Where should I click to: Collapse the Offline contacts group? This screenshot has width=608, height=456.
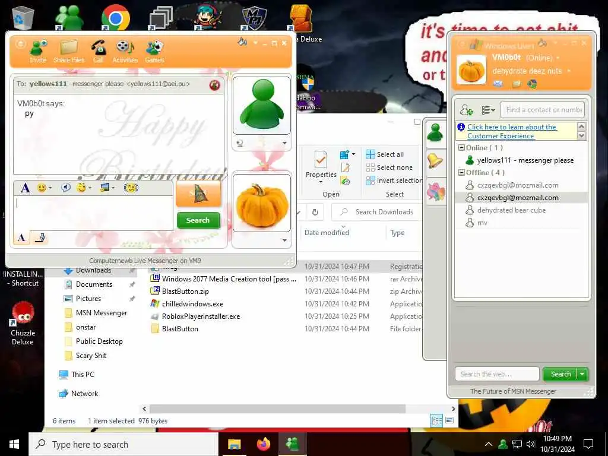click(x=461, y=173)
